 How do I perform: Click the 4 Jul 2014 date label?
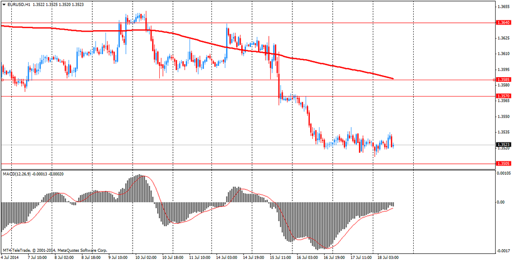(10, 257)
